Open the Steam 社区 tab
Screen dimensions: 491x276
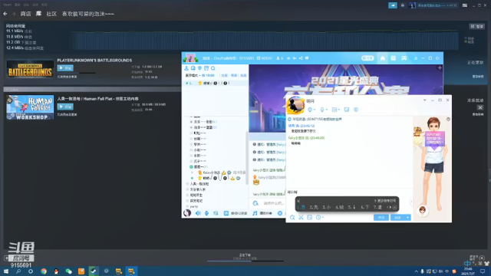[x=51, y=14]
